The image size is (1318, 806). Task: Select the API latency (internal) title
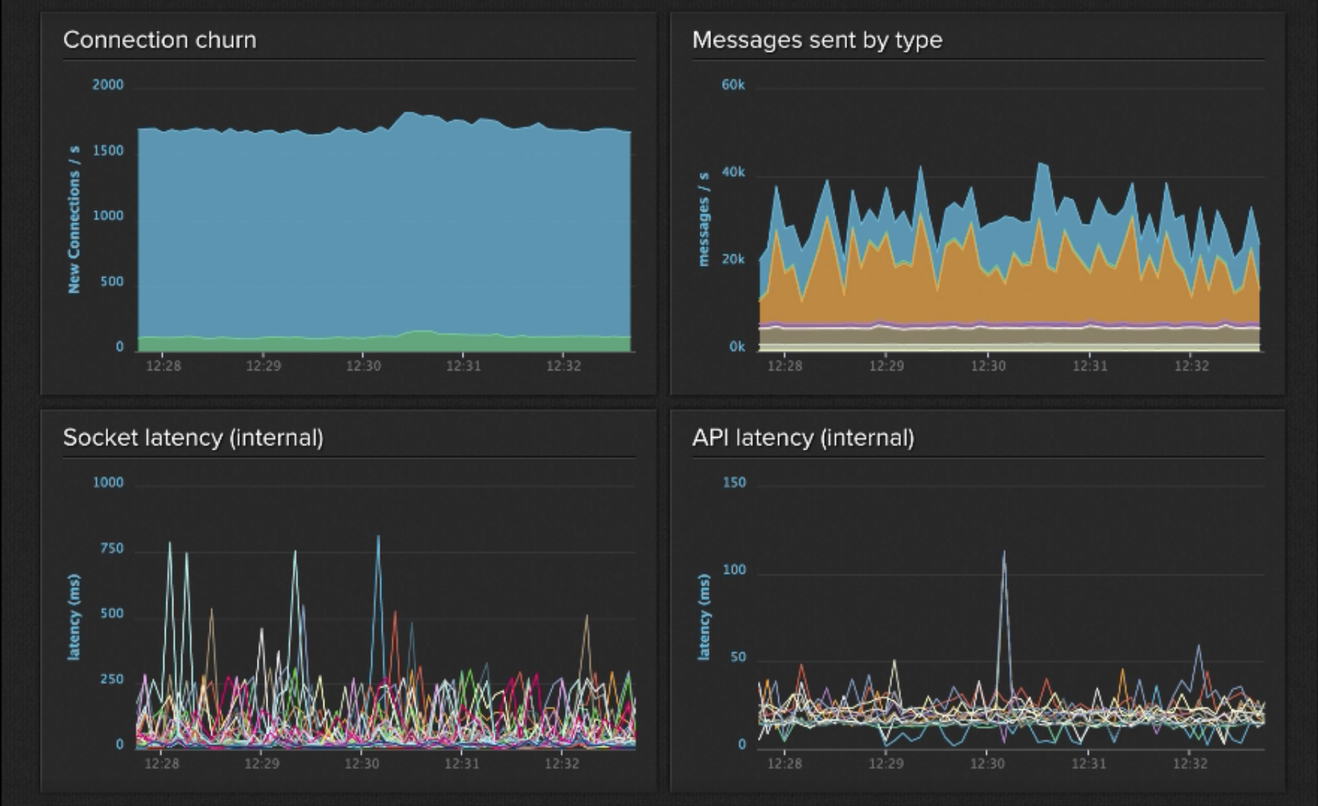[803, 438]
